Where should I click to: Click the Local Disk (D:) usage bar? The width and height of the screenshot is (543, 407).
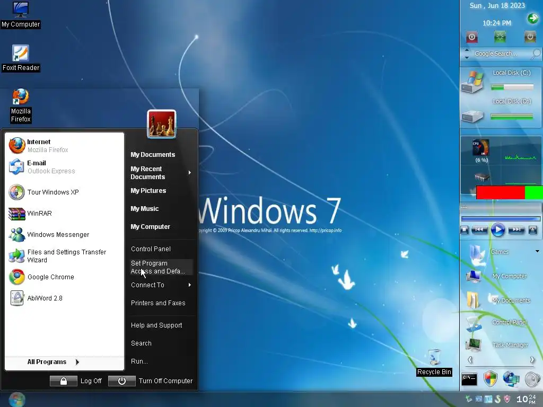(512, 117)
